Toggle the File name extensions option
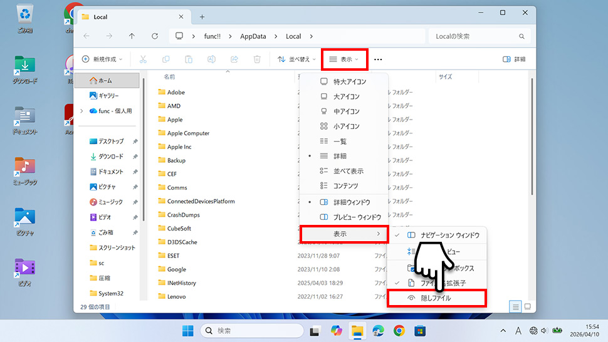The width and height of the screenshot is (608, 342). (437, 283)
